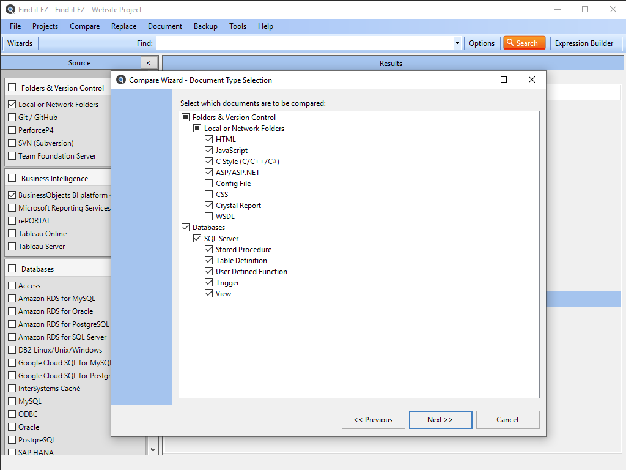Close the Compare Wizard dialog
Screen dimensions: 626x470
531,80
